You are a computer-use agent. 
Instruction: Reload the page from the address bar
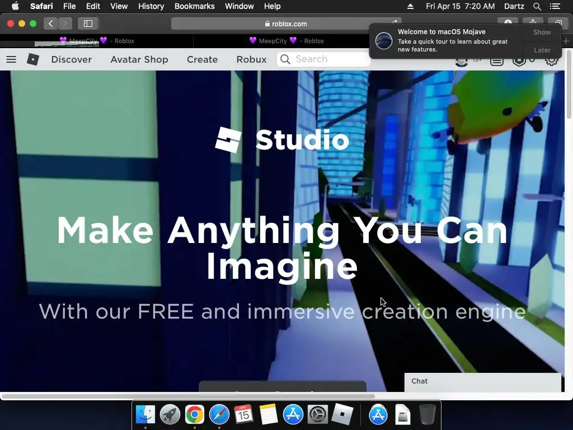tap(394, 21)
